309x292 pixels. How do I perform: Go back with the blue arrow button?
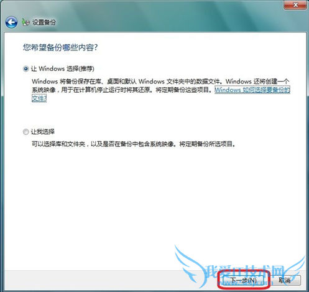[11, 22]
